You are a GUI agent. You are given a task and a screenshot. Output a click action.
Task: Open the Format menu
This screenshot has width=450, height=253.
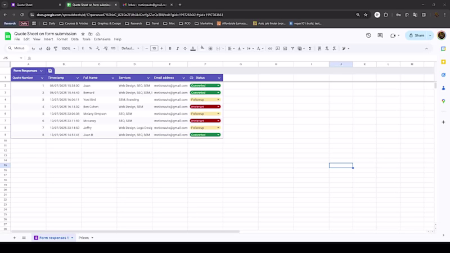click(62, 39)
